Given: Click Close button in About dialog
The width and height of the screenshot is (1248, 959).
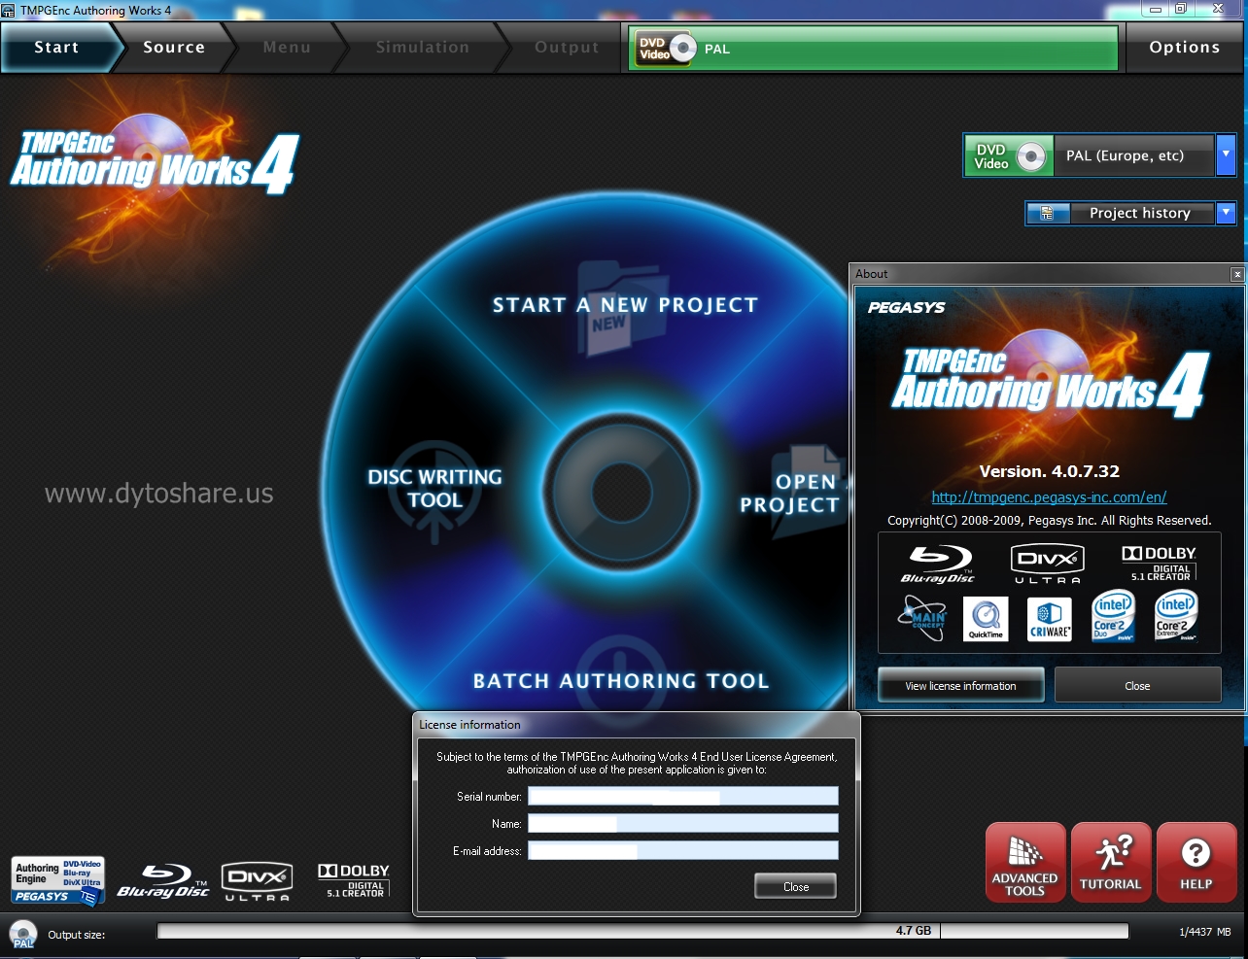Looking at the screenshot, I should pyautogui.click(x=1137, y=685).
